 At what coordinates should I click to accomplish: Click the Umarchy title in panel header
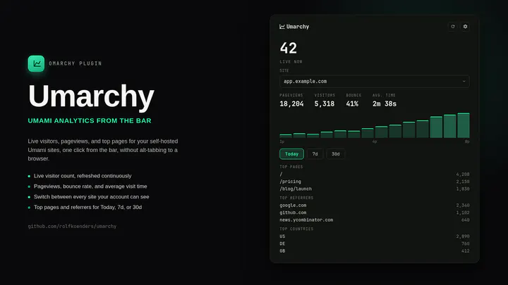pyautogui.click(x=298, y=27)
